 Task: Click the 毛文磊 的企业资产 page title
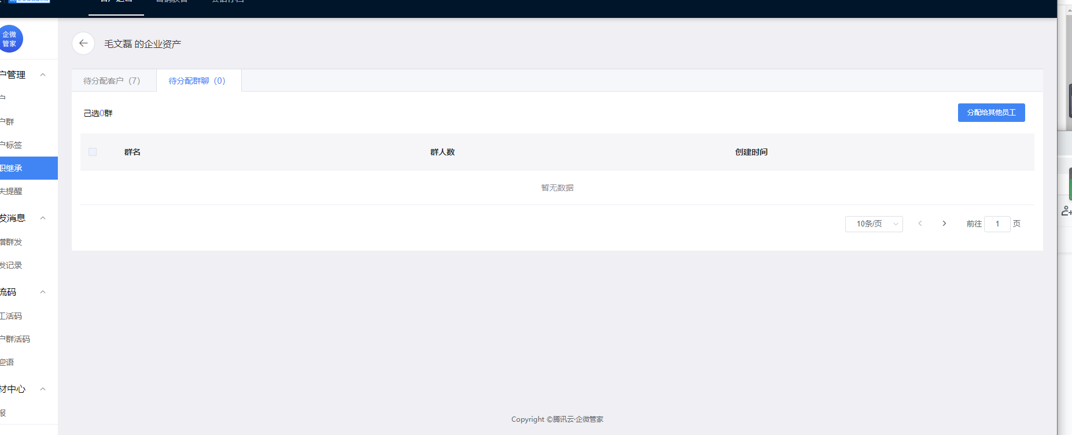click(142, 44)
